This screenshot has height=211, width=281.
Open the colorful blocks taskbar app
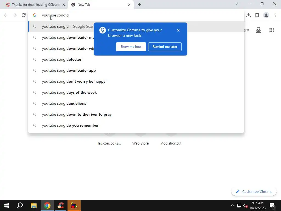[74, 206]
